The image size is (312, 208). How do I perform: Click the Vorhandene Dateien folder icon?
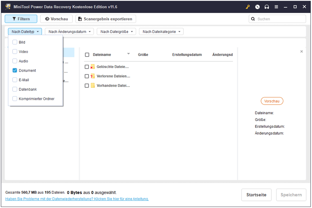click(93, 85)
